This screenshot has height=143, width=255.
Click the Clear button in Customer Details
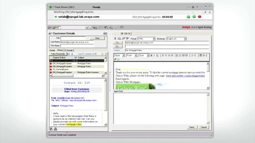pos(97,38)
